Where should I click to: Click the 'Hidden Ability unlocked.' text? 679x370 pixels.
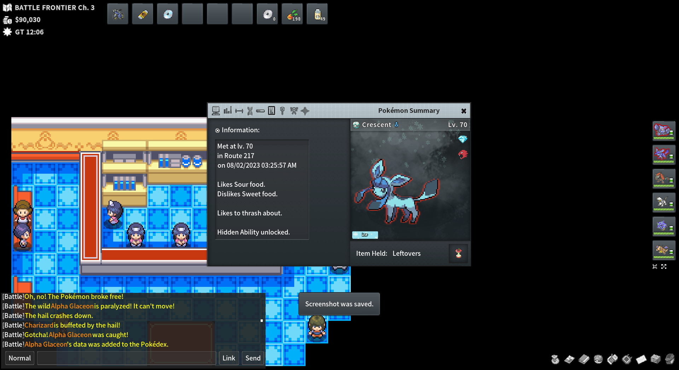click(254, 232)
